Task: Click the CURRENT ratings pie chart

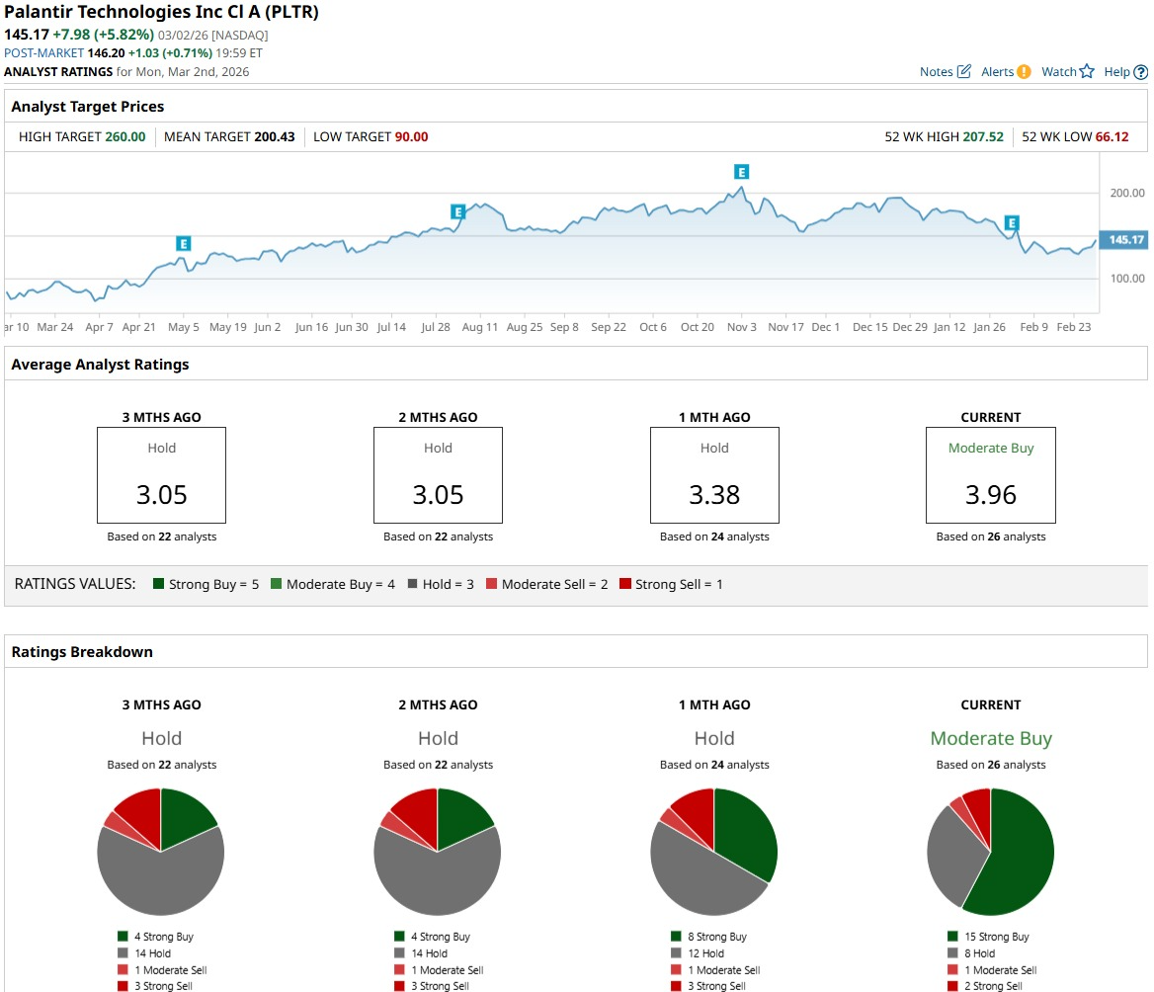Action: (990, 852)
